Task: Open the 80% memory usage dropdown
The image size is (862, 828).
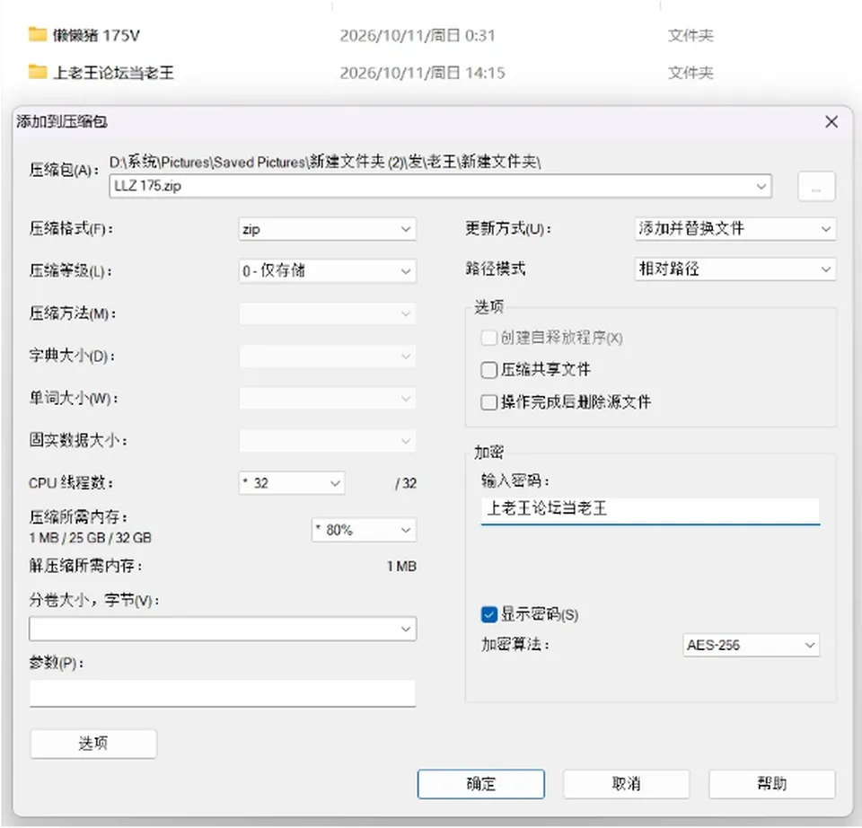Action: (364, 530)
